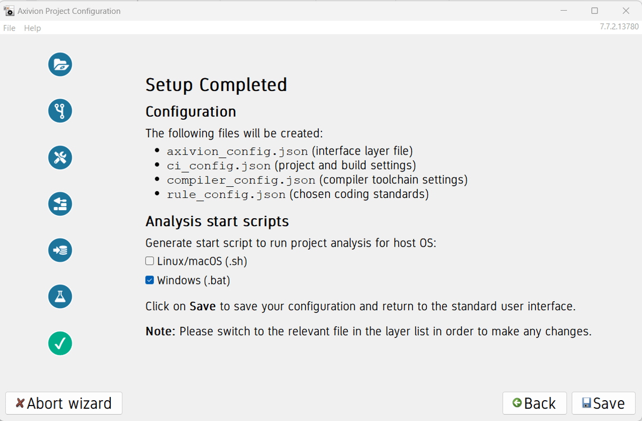Open the version control branch step

(x=60, y=111)
